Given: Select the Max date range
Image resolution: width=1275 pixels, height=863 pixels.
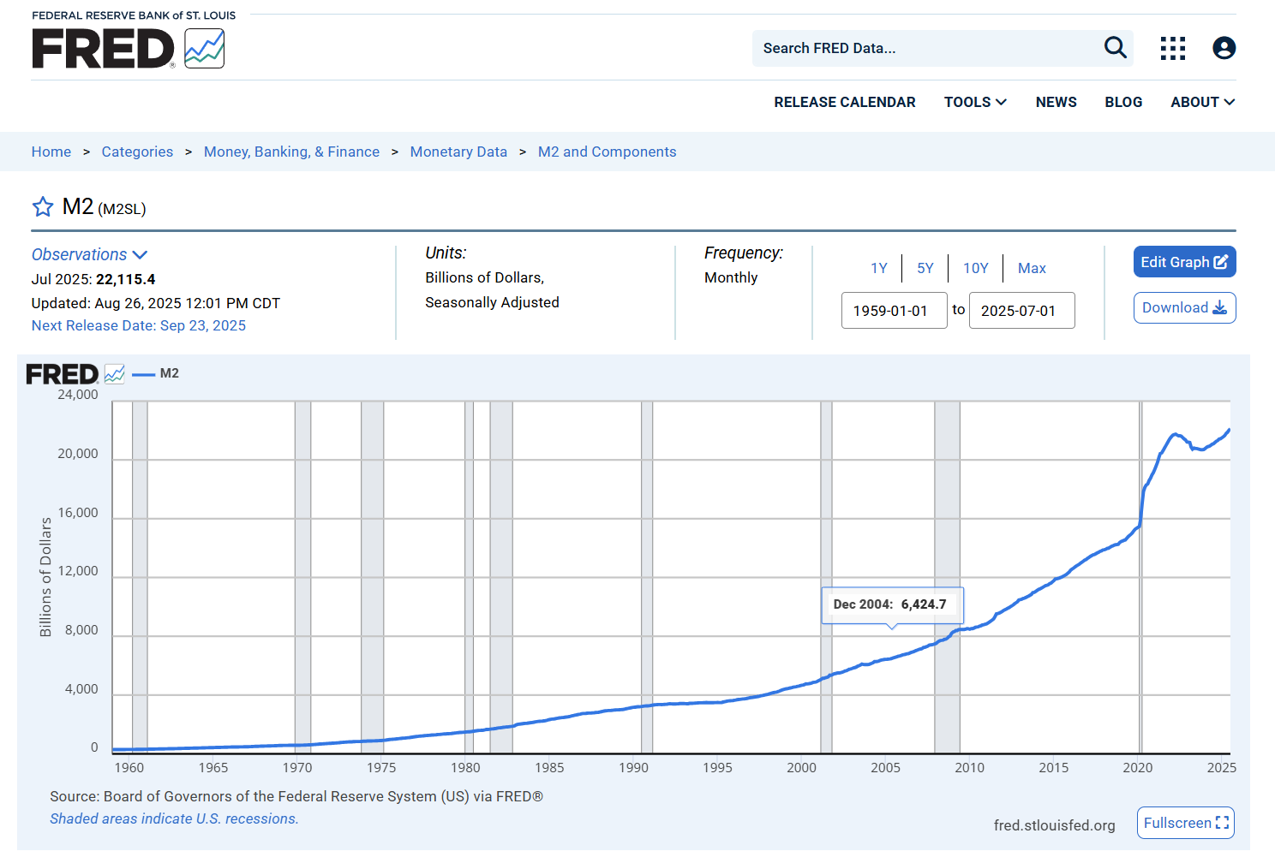Looking at the screenshot, I should [x=1032, y=268].
